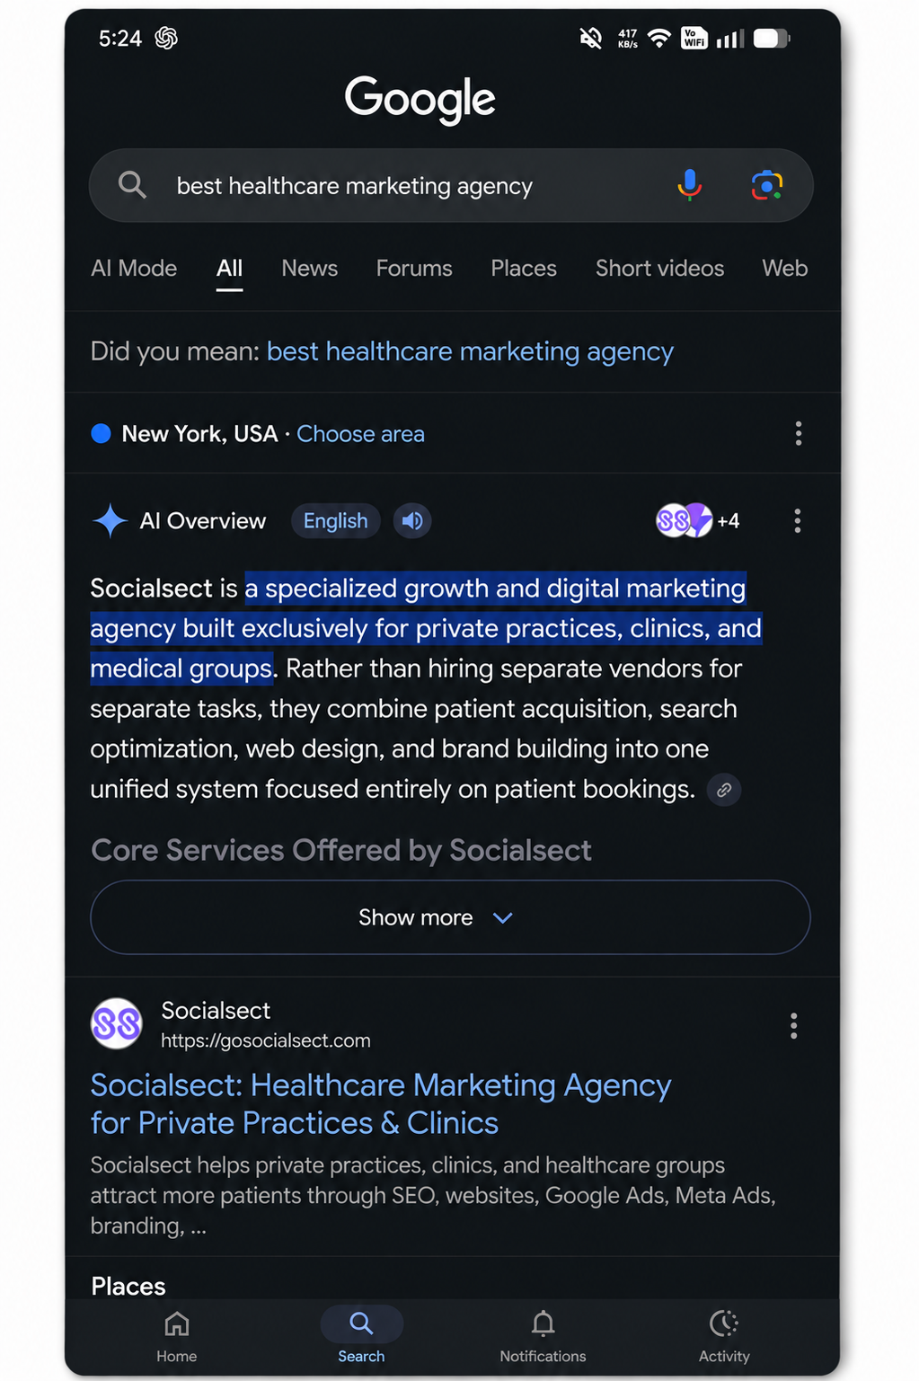The image size is (919, 1381).
Task: Open three-dot menu for Socialsect result
Action: [x=793, y=1026]
